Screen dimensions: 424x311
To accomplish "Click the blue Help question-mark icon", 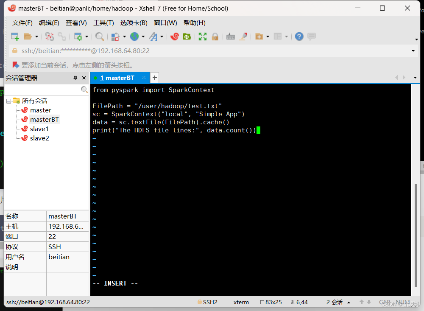I will [299, 36].
